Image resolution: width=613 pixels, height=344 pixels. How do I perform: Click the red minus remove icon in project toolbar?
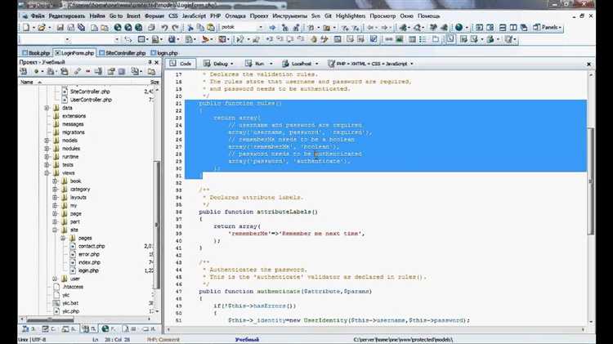87,72
